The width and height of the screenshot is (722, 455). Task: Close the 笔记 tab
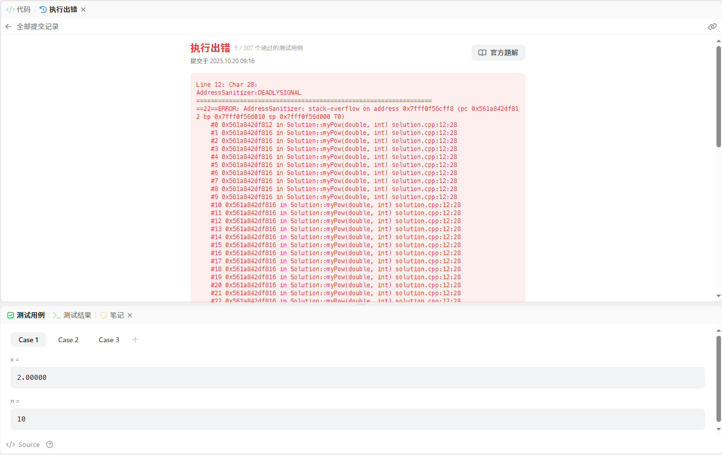click(130, 315)
